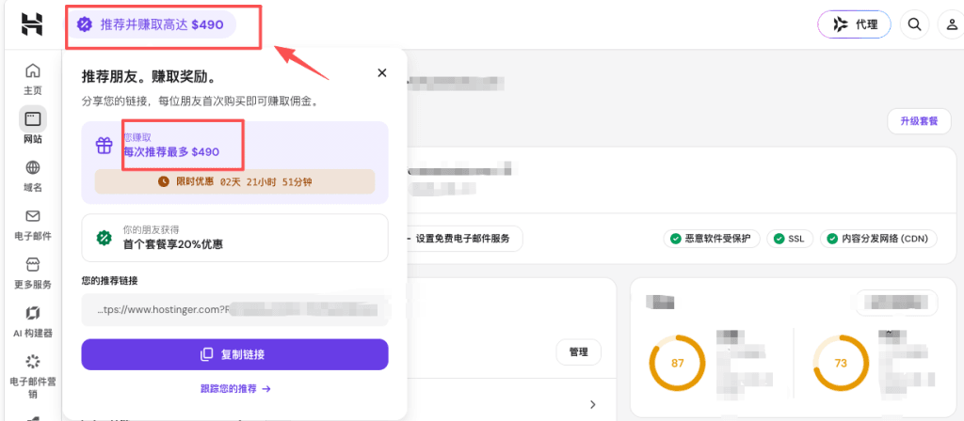Image resolution: width=964 pixels, height=421 pixels.
Task: Click the Hostinger logo icon
Action: click(x=32, y=24)
